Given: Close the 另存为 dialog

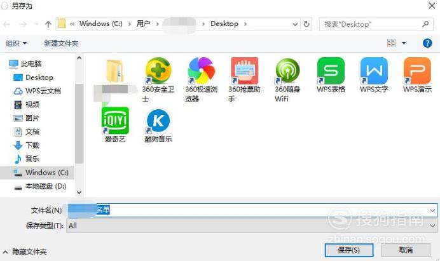Looking at the screenshot, I should (432, 5).
